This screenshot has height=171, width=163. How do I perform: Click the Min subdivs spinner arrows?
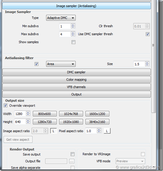73,26
